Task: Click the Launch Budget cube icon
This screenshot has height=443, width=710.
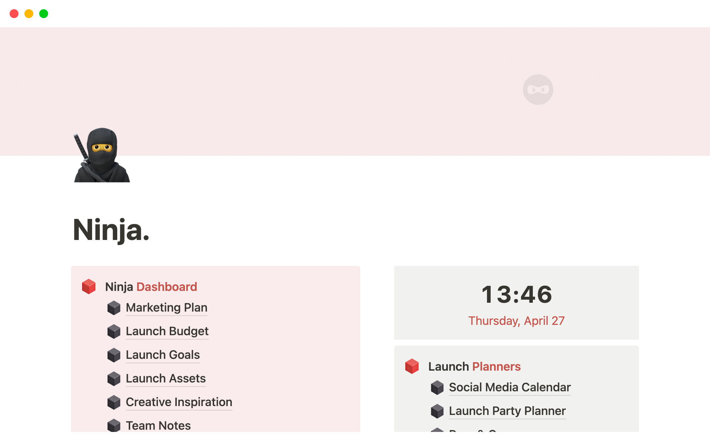Action: pyautogui.click(x=114, y=331)
